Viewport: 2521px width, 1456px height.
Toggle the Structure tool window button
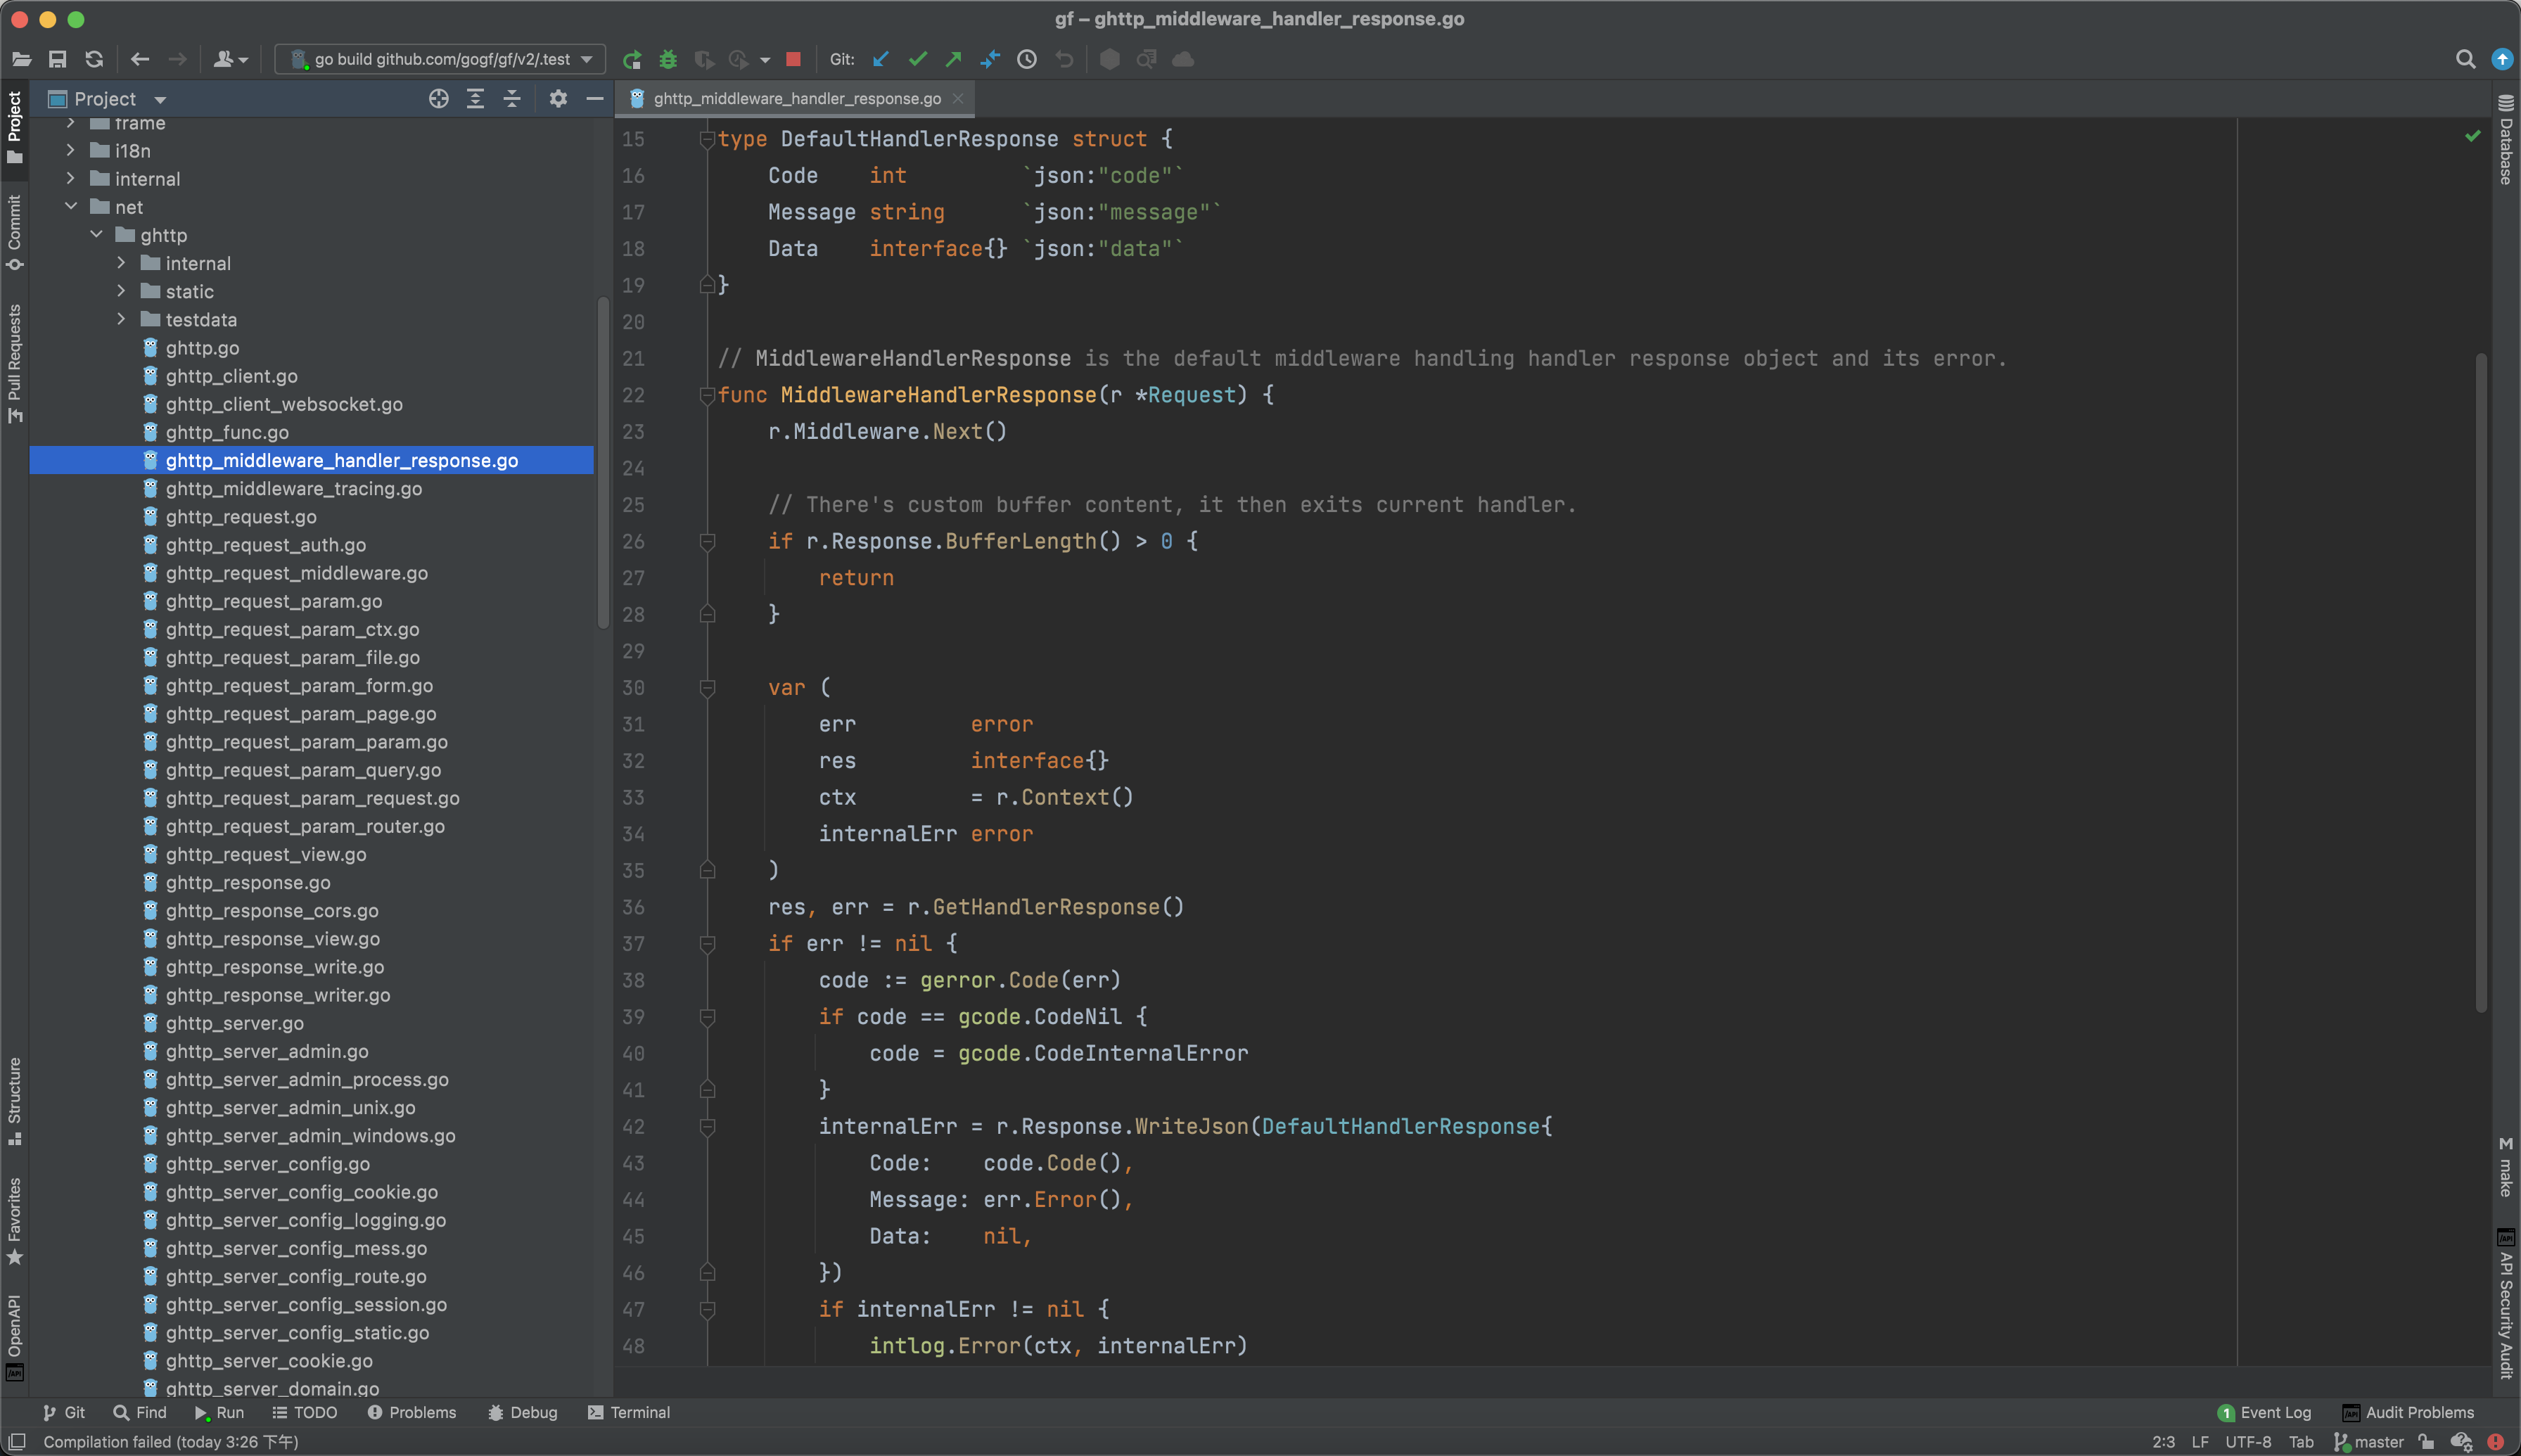(14, 1100)
